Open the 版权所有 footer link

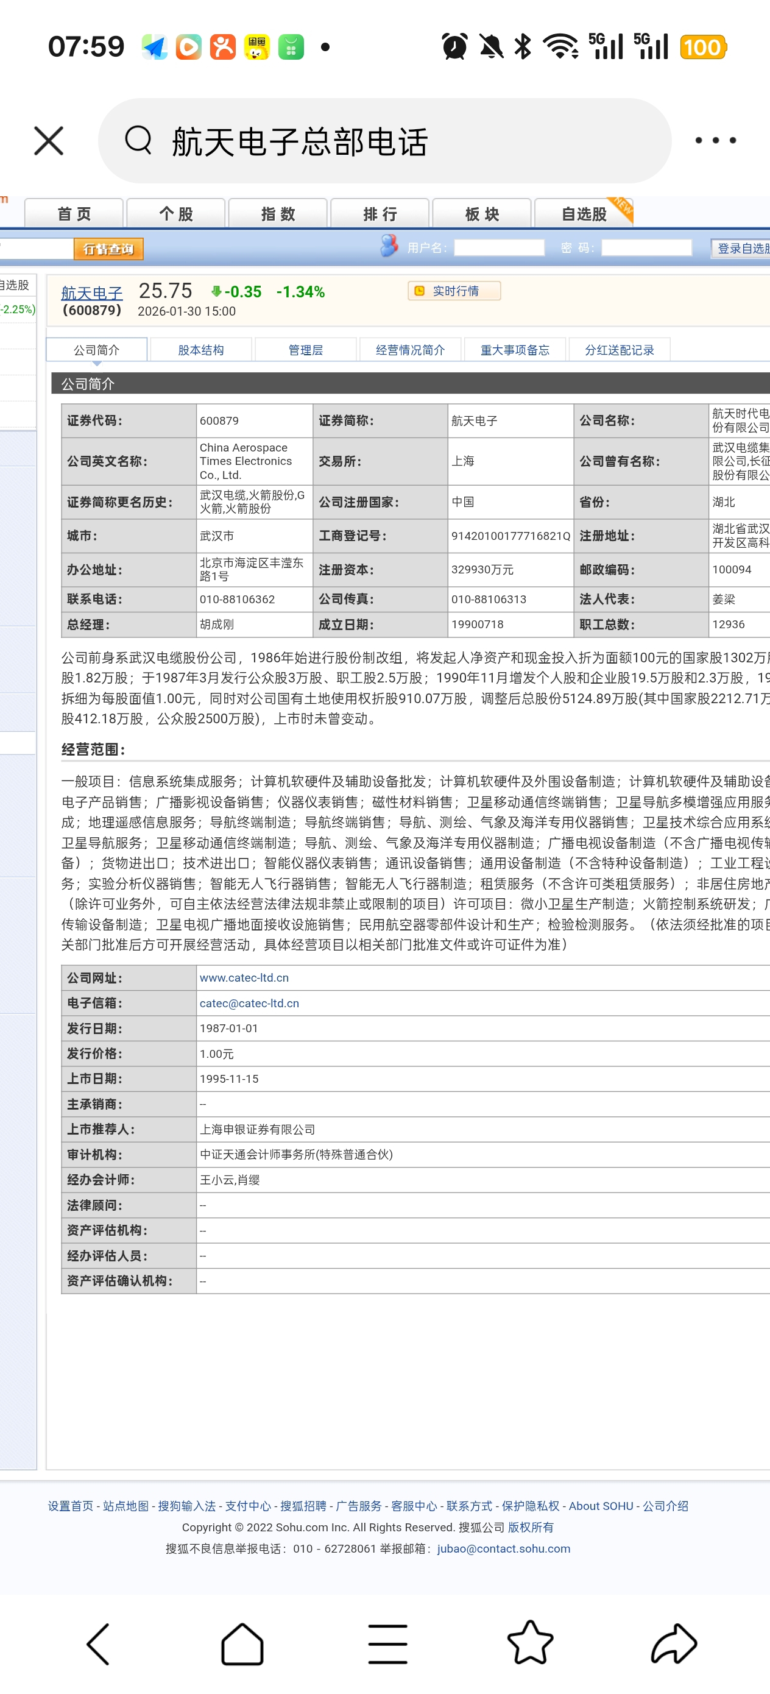pyautogui.click(x=531, y=1527)
